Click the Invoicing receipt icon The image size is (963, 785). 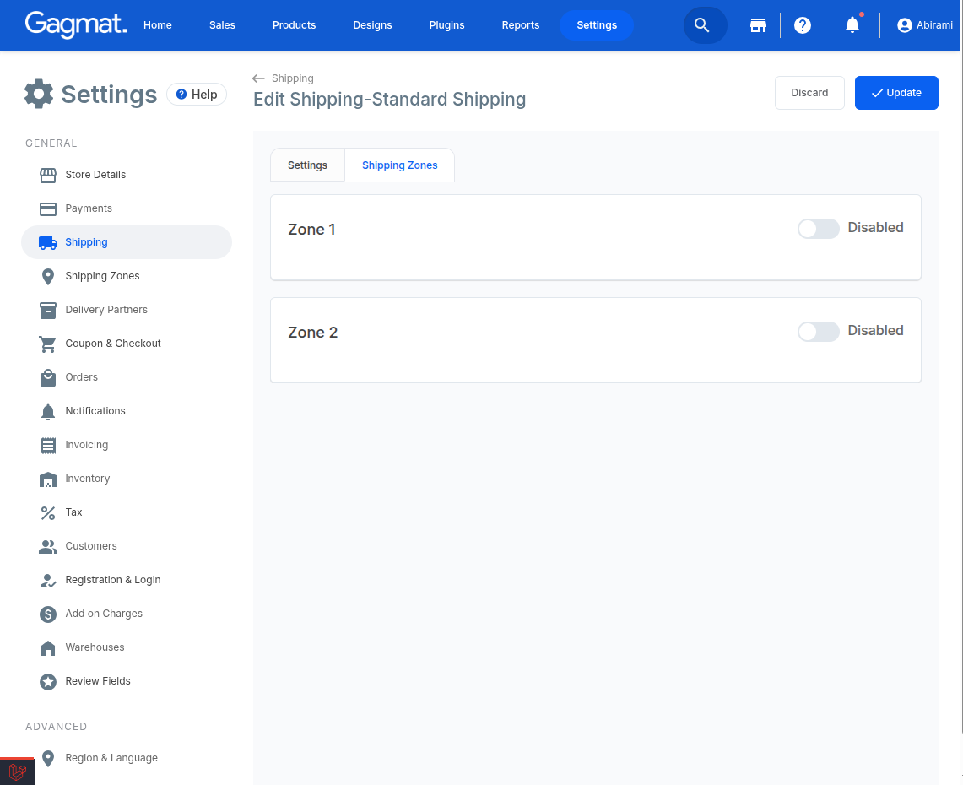pyautogui.click(x=48, y=446)
